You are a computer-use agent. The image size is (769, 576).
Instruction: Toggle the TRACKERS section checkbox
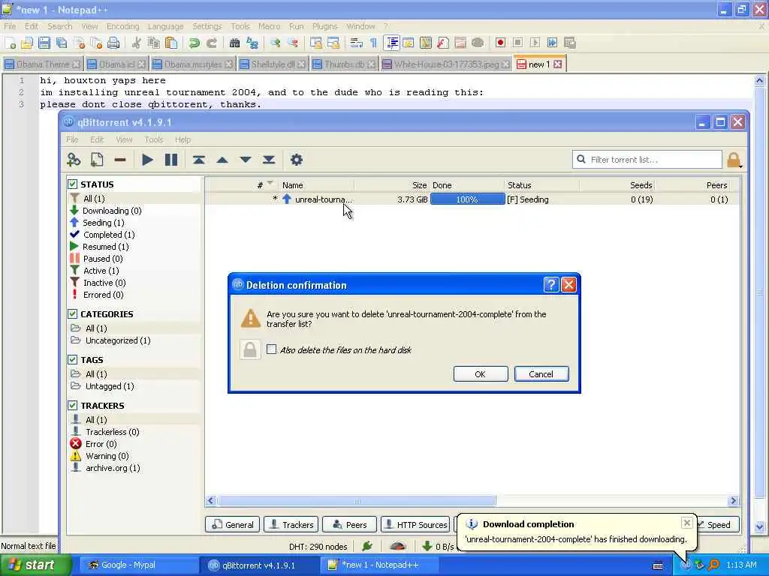tap(73, 406)
